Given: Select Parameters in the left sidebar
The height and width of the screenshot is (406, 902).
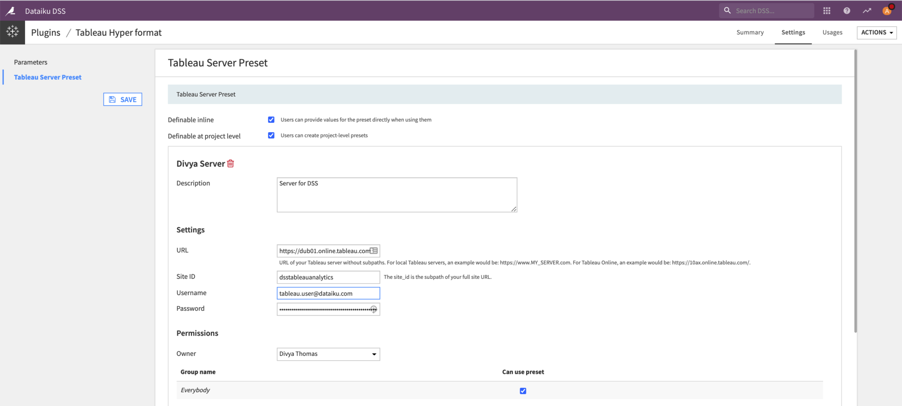Looking at the screenshot, I should point(30,62).
